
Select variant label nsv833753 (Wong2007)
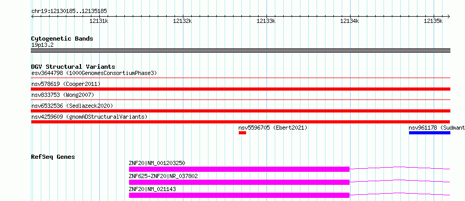point(63,95)
